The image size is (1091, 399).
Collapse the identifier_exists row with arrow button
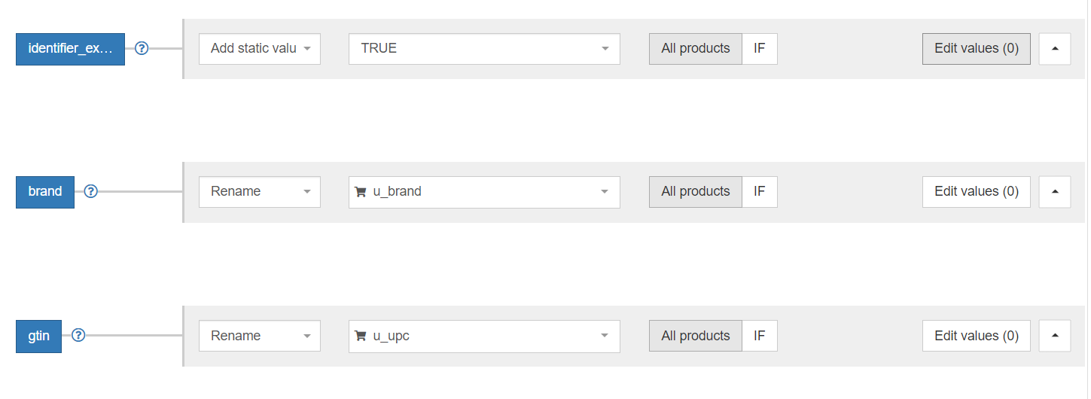tap(1054, 48)
